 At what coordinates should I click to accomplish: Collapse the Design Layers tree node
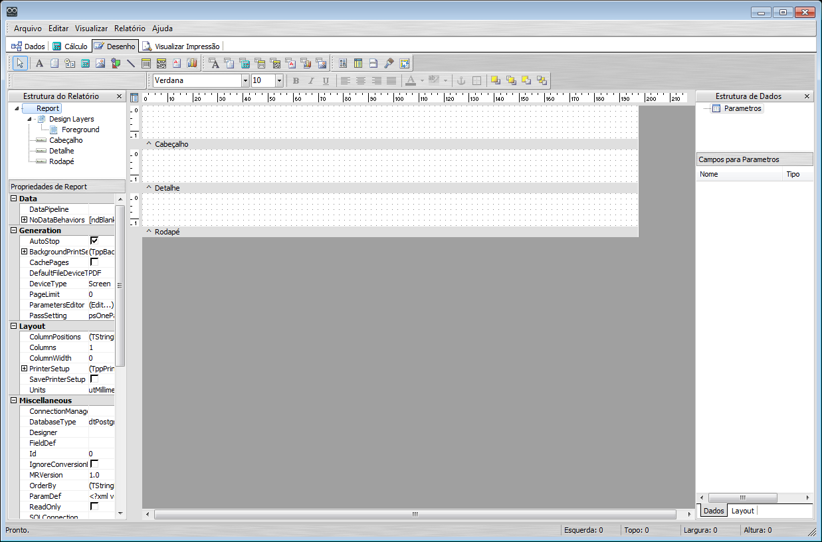[30, 119]
